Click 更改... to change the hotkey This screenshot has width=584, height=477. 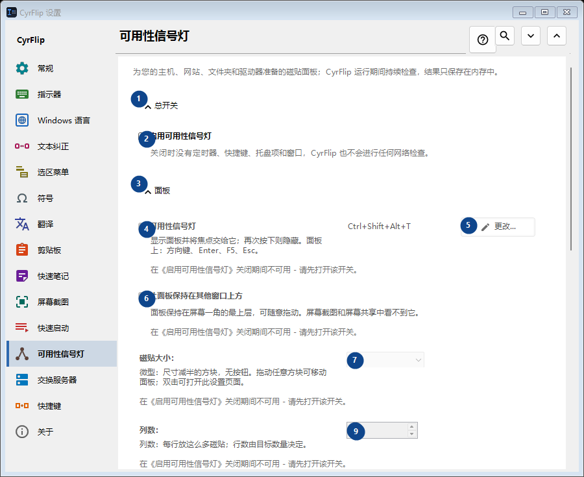click(498, 226)
